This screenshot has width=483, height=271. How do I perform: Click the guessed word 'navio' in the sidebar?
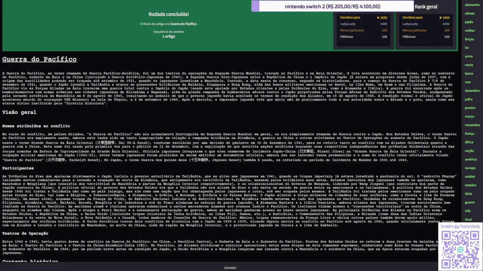[x=469, y=65]
